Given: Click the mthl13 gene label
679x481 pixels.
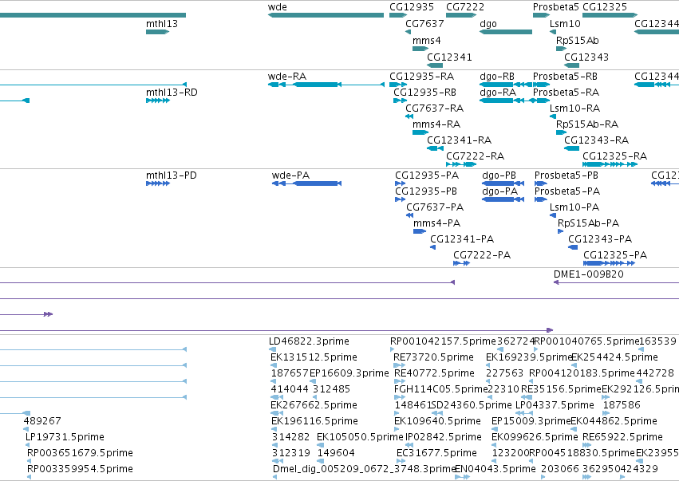Looking at the screenshot, I should (161, 24).
